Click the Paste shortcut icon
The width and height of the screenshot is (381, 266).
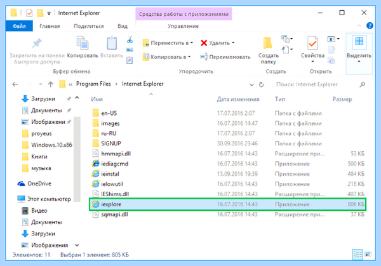(x=130, y=60)
